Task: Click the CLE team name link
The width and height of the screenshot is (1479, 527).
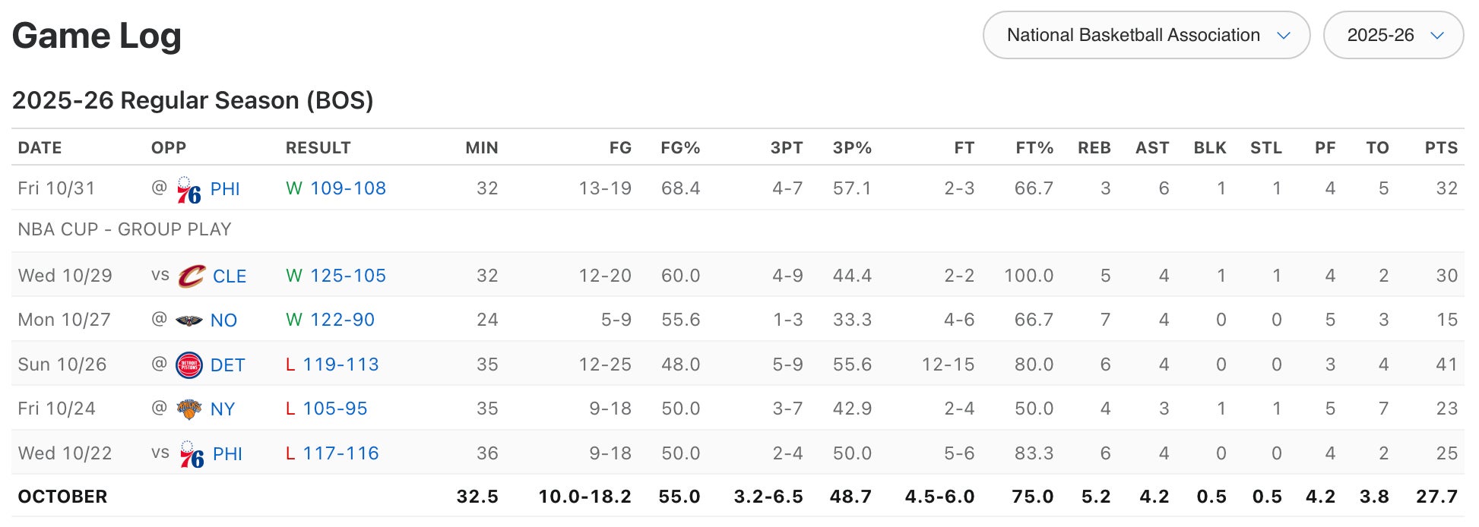Action: [229, 276]
